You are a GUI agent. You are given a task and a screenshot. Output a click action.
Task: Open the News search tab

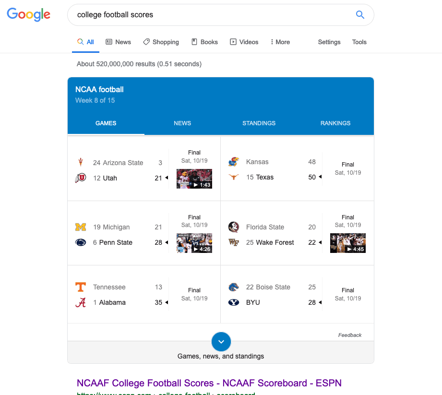[x=119, y=42]
